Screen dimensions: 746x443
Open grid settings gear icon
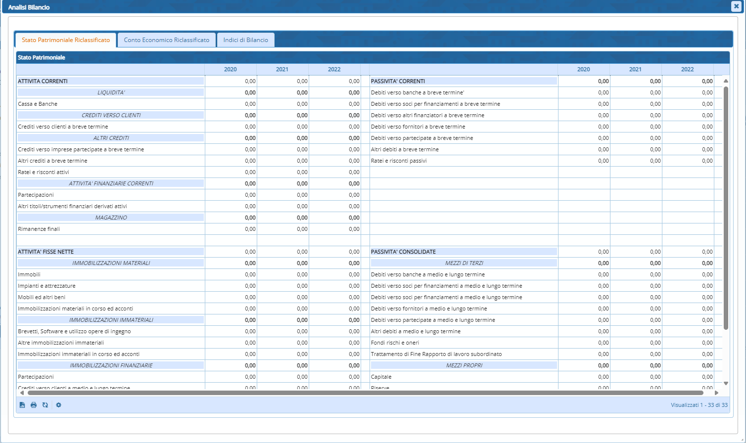[x=58, y=405]
